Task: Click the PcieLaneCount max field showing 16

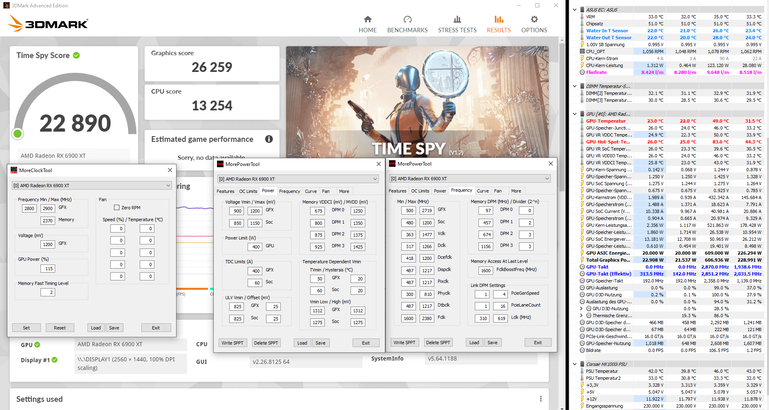Action: 501,306
